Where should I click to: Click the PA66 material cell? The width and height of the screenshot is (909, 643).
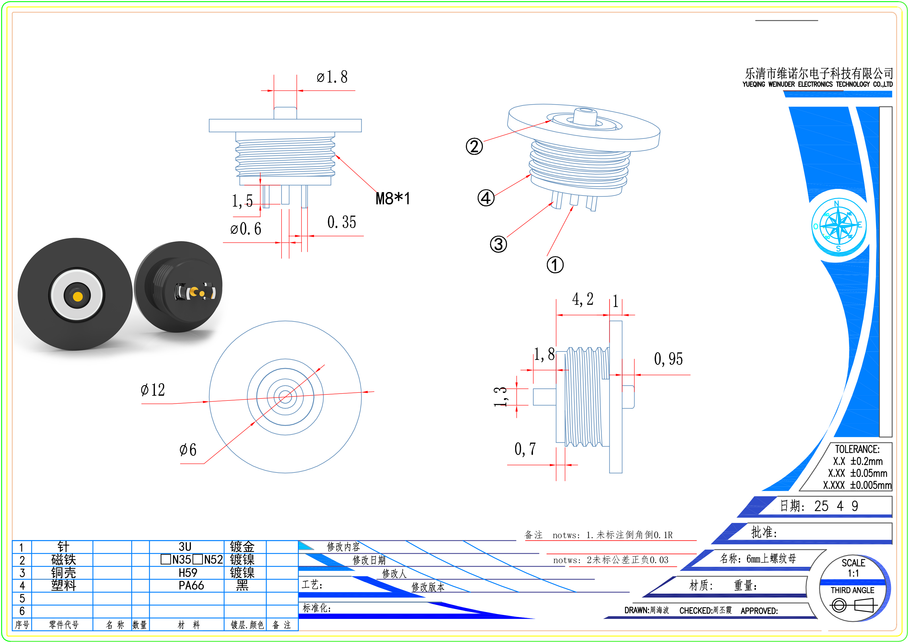tap(187, 586)
